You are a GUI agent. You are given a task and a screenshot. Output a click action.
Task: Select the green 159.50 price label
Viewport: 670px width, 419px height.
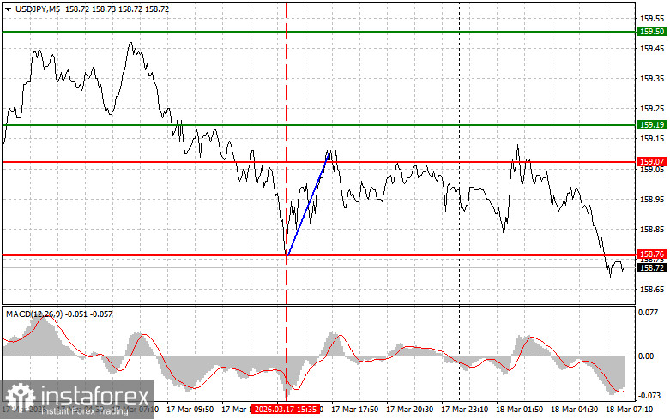click(x=652, y=32)
